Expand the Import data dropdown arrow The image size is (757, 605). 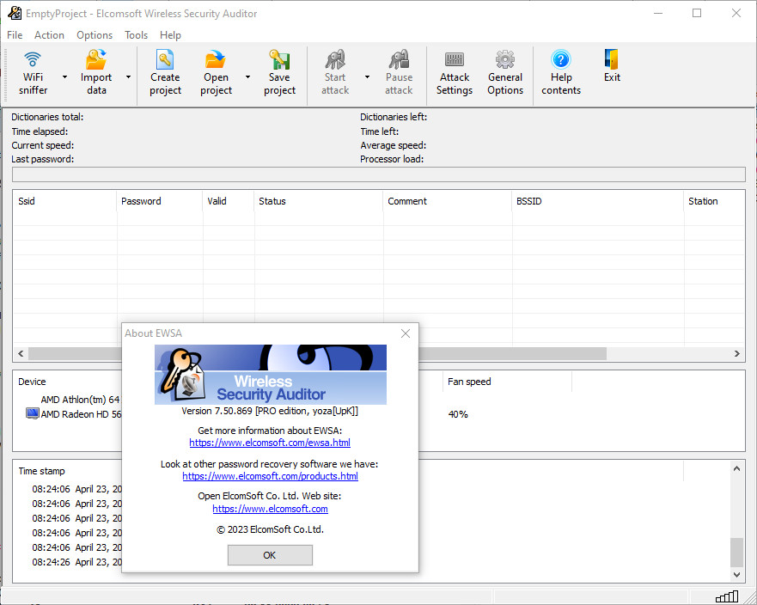click(128, 77)
